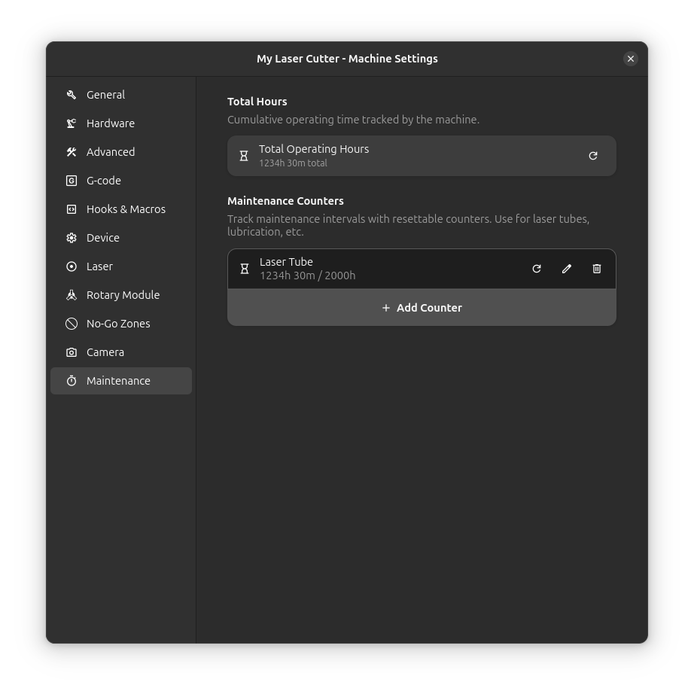
Task: Select the No-Go Zones icon
Action: click(x=71, y=324)
